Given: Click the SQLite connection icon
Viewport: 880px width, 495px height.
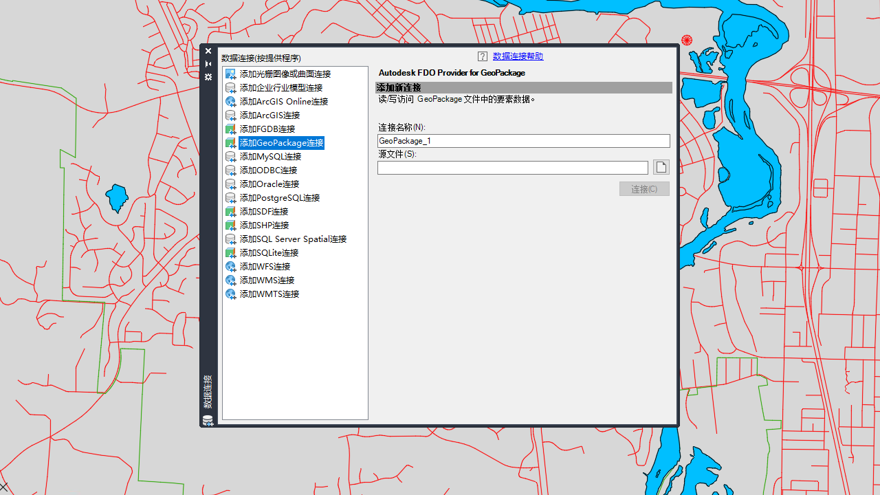Looking at the screenshot, I should click(x=231, y=253).
